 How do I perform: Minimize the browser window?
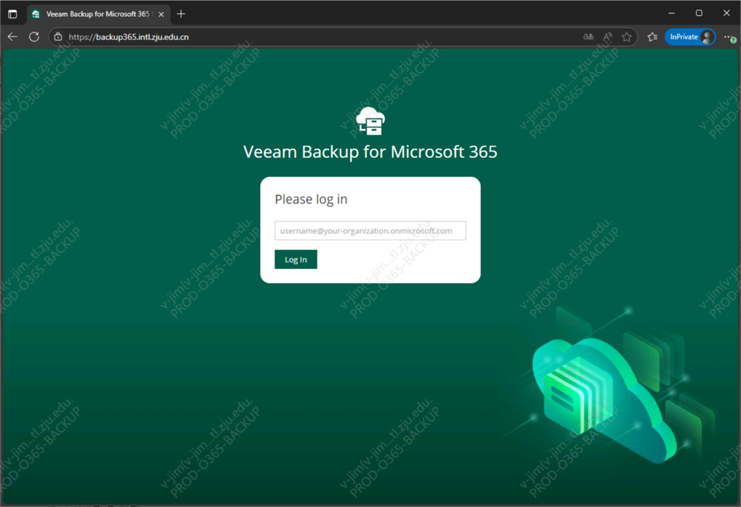pyautogui.click(x=672, y=13)
